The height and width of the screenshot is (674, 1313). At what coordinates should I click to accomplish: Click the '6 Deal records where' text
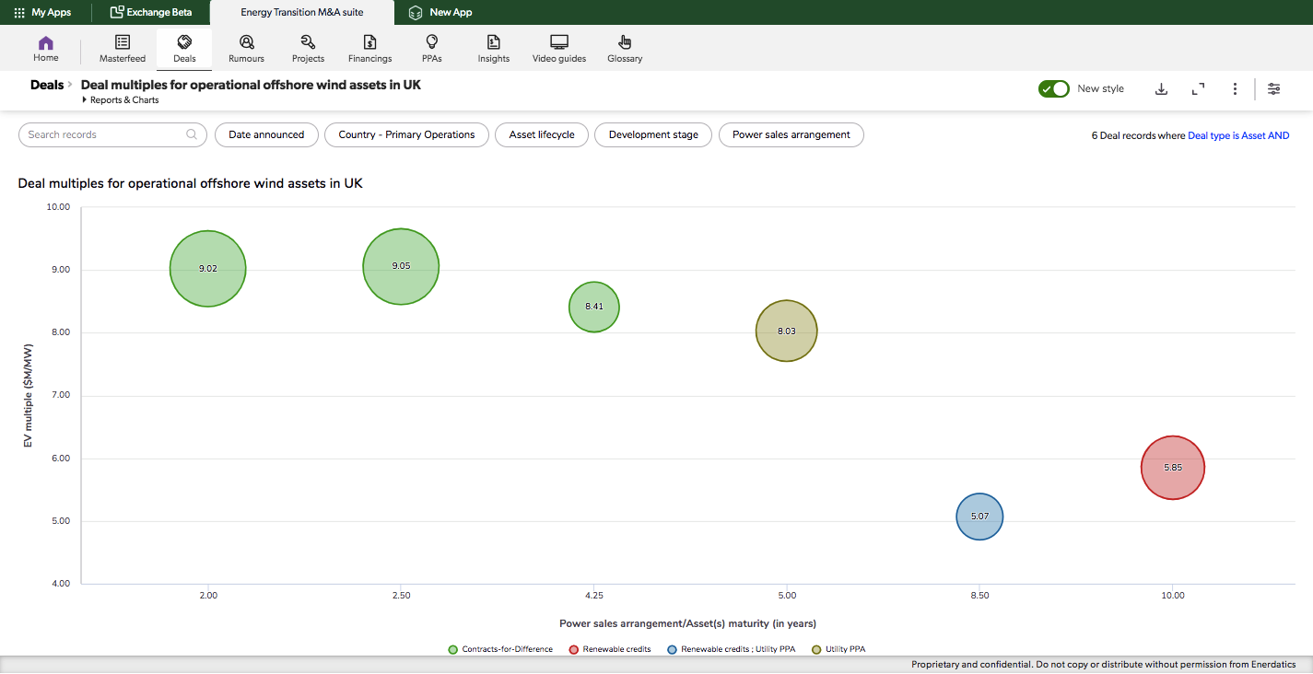pyautogui.click(x=1138, y=135)
